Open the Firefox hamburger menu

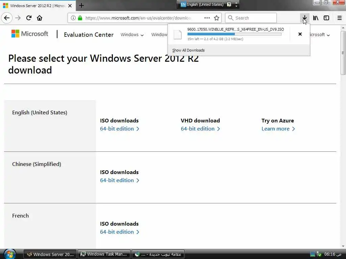(x=339, y=18)
